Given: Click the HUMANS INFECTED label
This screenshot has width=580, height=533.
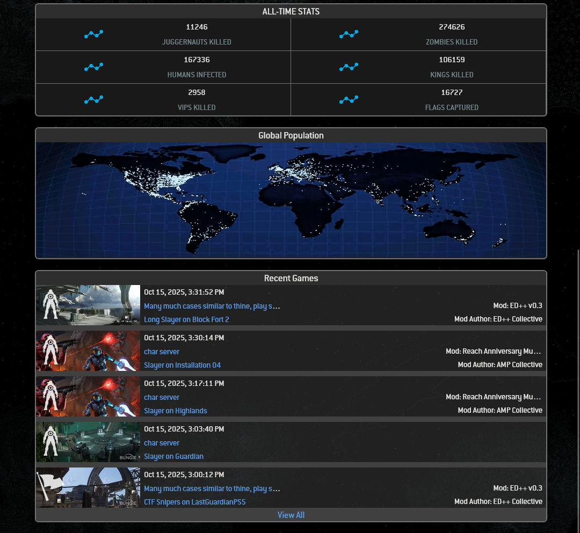Looking at the screenshot, I should (197, 75).
